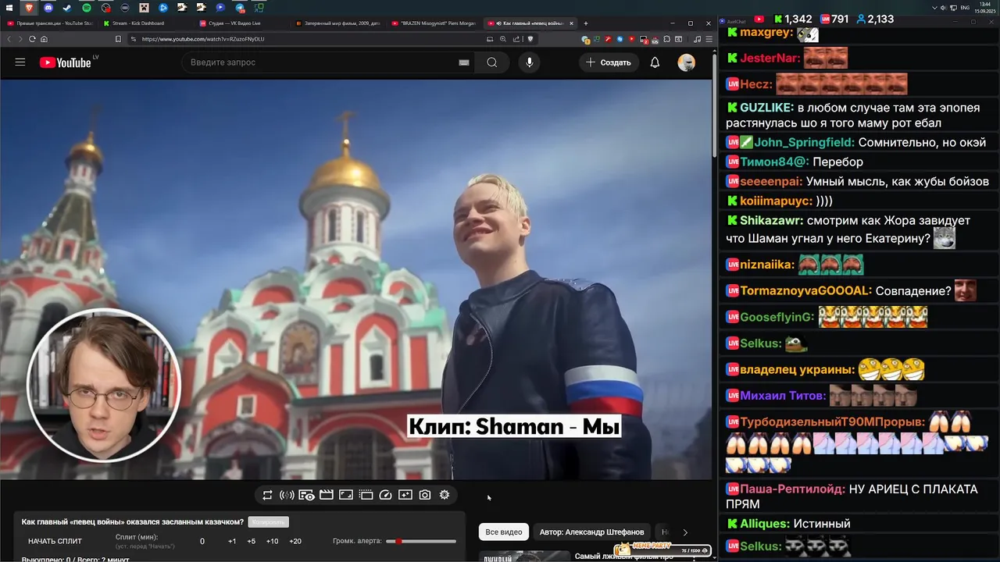1000x562 pixels.
Task: Open Steam from the taskbar
Action: point(66,7)
